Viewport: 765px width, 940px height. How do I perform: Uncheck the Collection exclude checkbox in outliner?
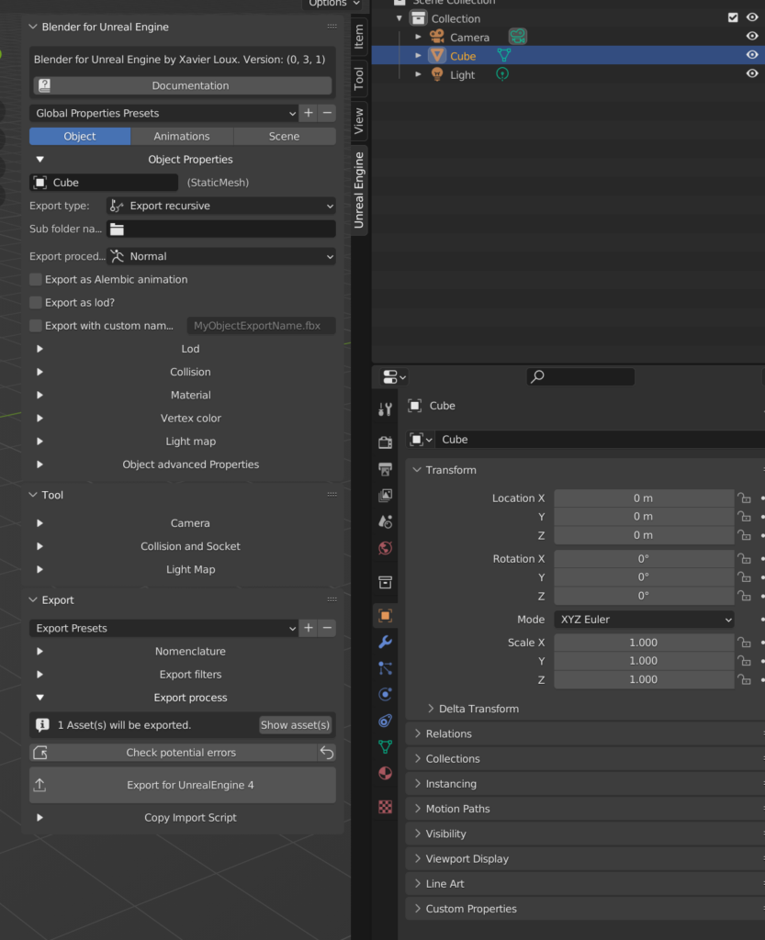(x=733, y=17)
